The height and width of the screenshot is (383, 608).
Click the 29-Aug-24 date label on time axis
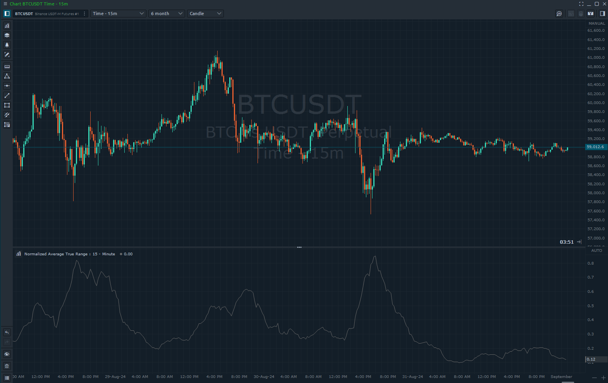(x=115, y=377)
